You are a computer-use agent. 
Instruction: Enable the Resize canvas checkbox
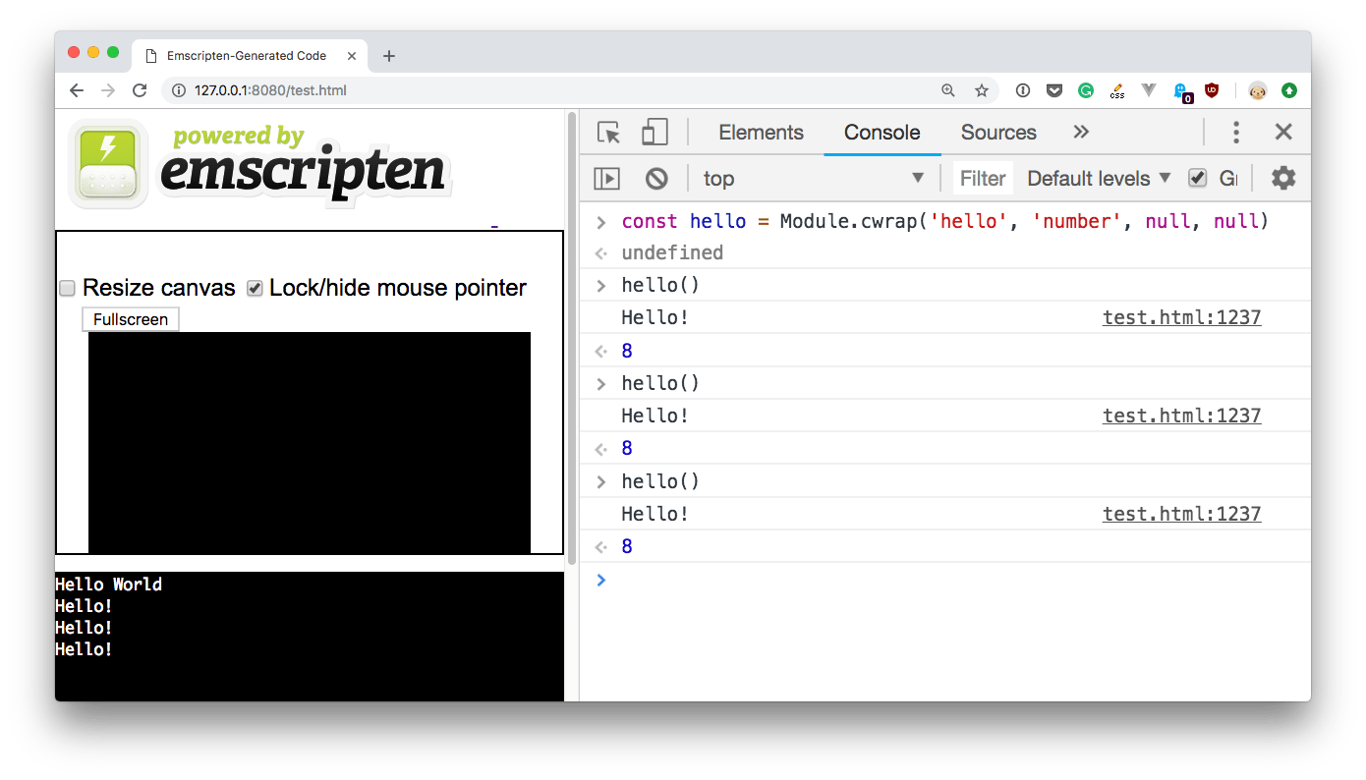(x=68, y=288)
